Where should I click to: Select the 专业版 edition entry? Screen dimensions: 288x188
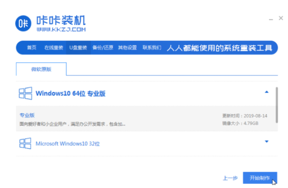click(x=27, y=115)
